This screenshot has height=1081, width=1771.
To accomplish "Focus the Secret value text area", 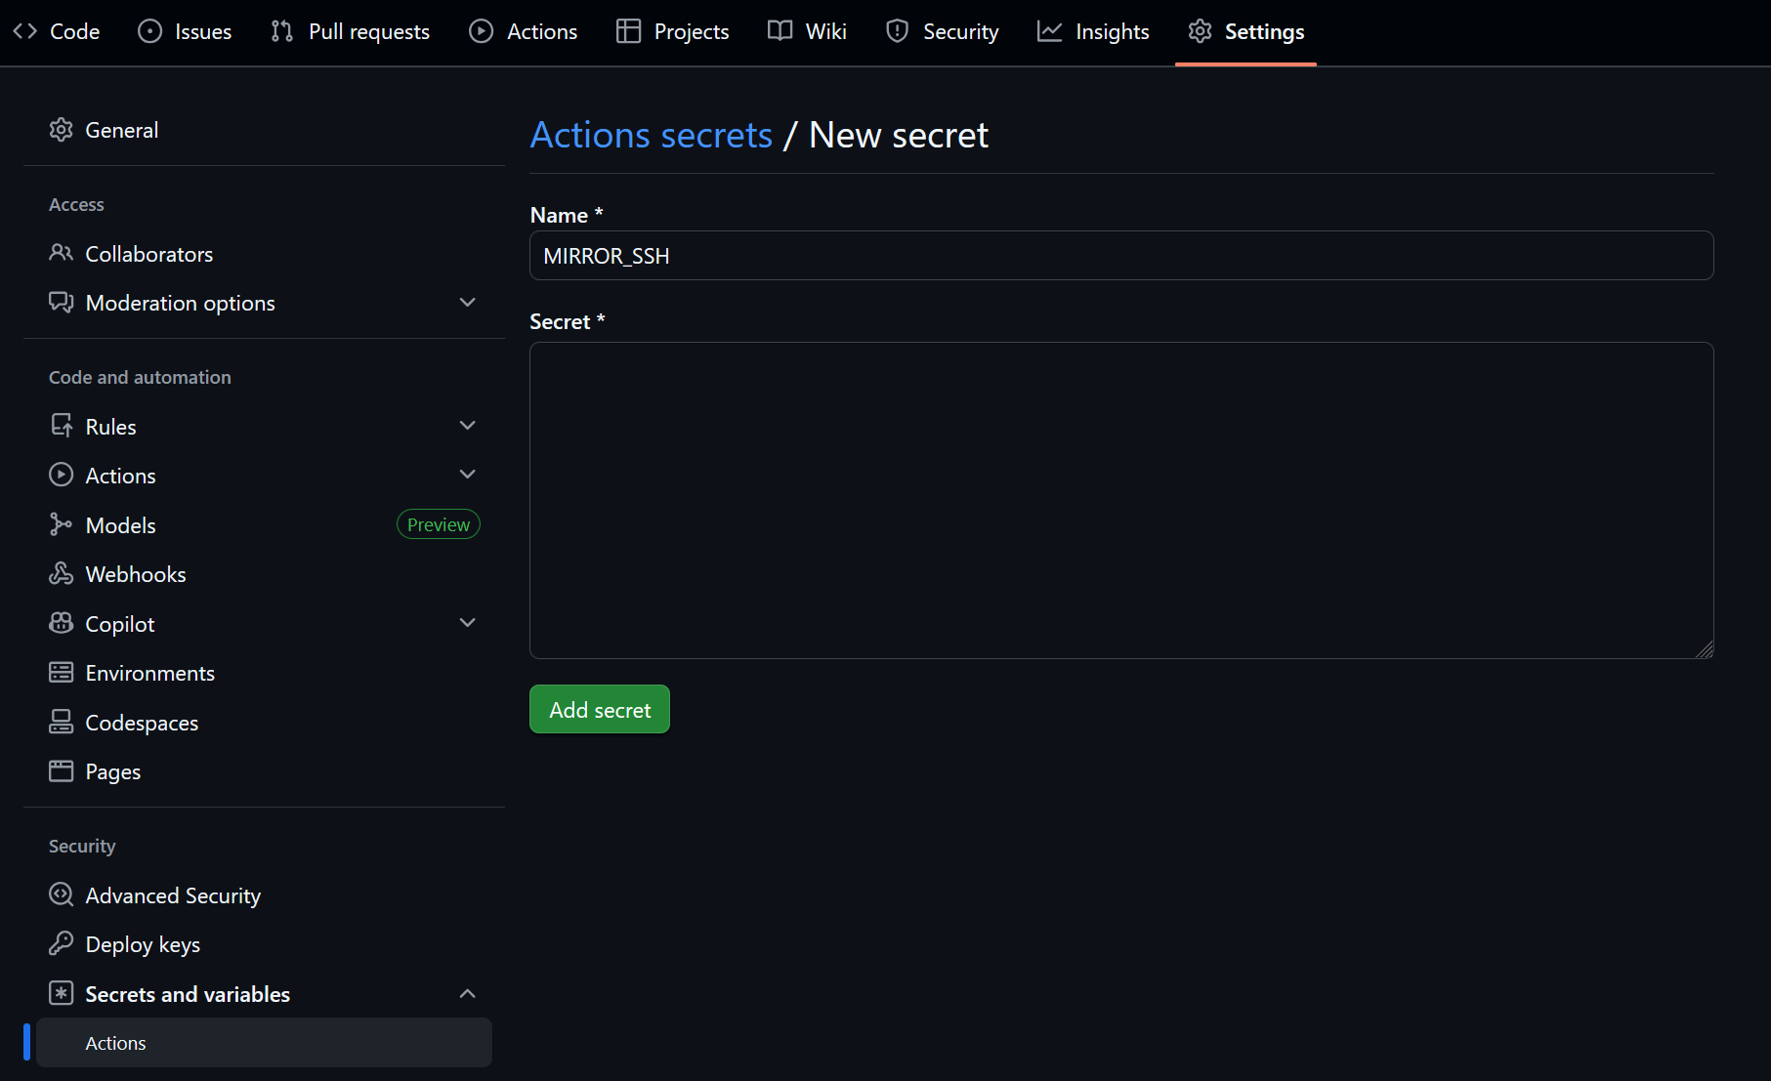I will click(1120, 500).
